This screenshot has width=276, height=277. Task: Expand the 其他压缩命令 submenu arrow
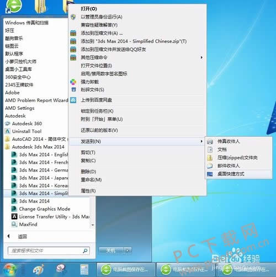tap(201, 57)
